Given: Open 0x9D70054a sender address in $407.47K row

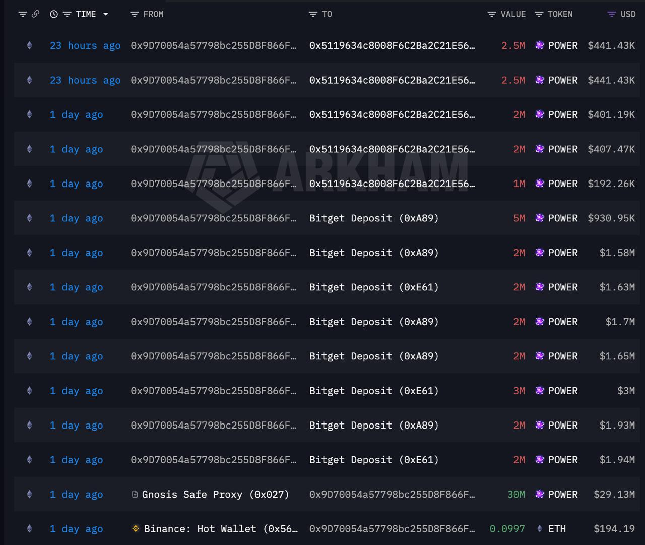Looking at the screenshot, I should [214, 149].
